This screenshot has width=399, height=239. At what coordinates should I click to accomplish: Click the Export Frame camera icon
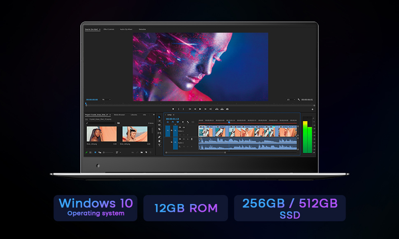(227, 109)
